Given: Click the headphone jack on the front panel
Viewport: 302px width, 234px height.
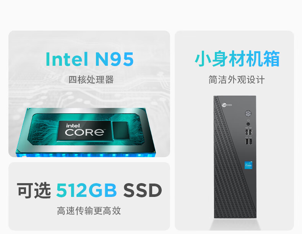Looking at the screenshot, I should click(x=248, y=124).
